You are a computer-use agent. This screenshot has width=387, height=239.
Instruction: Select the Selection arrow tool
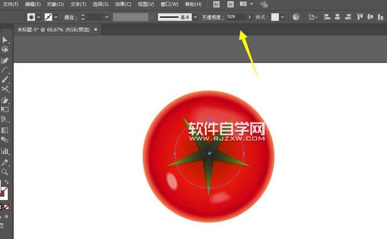pyautogui.click(x=4, y=40)
